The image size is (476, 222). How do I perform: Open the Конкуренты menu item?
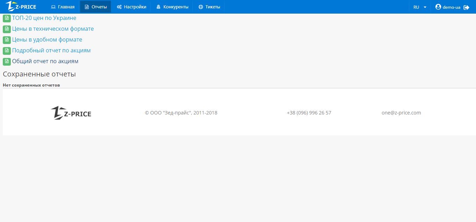[x=172, y=7]
